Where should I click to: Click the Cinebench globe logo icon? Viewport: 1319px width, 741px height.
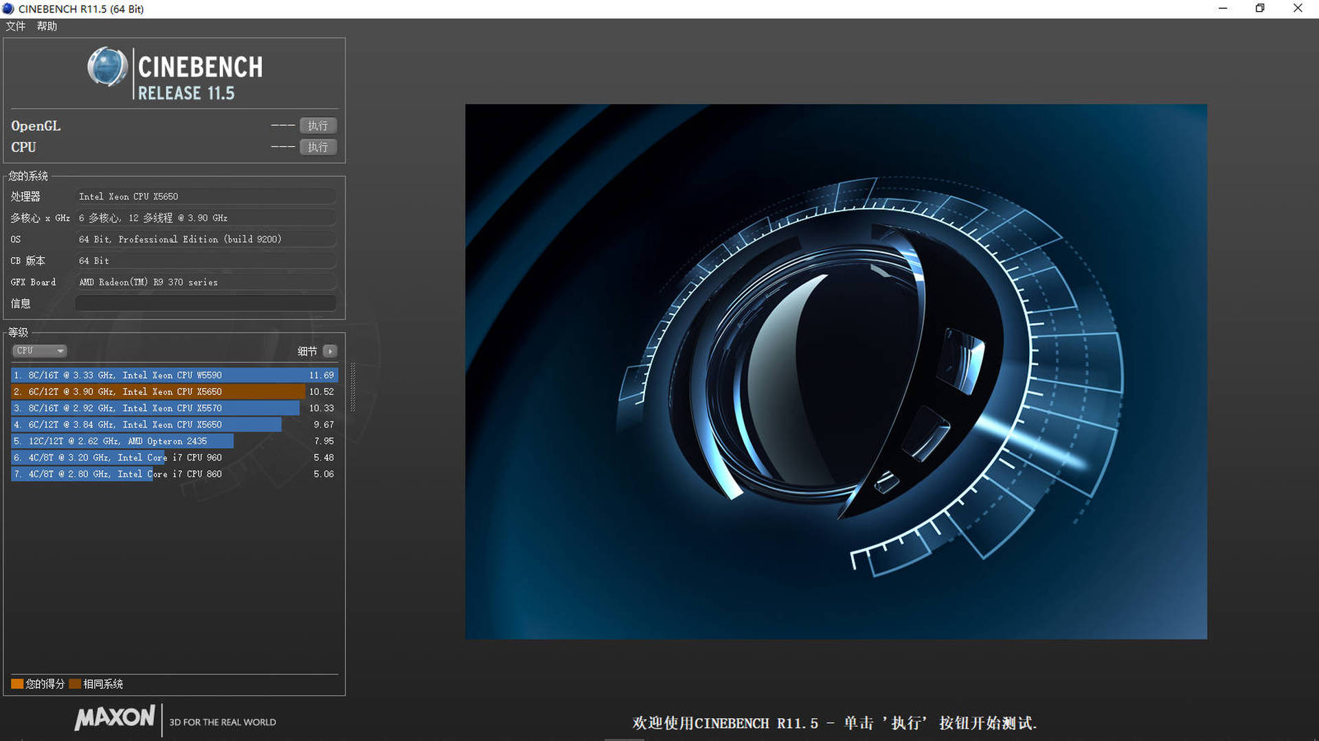click(x=107, y=67)
